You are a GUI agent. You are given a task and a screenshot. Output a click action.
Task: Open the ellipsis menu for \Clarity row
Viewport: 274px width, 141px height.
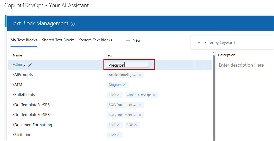click(203, 65)
